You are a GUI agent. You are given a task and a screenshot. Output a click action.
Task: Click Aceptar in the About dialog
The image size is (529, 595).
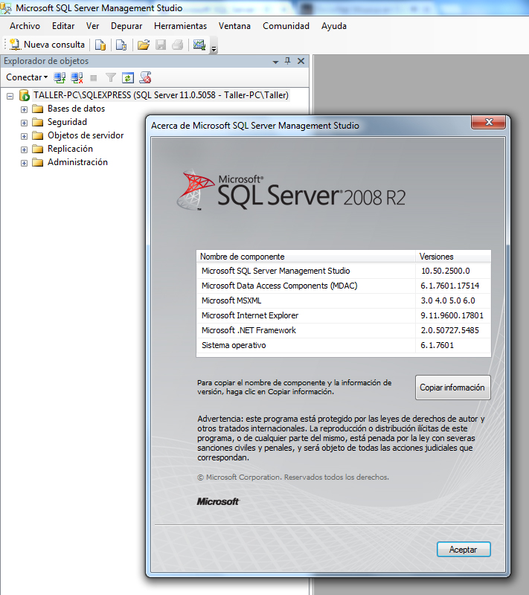(x=464, y=550)
